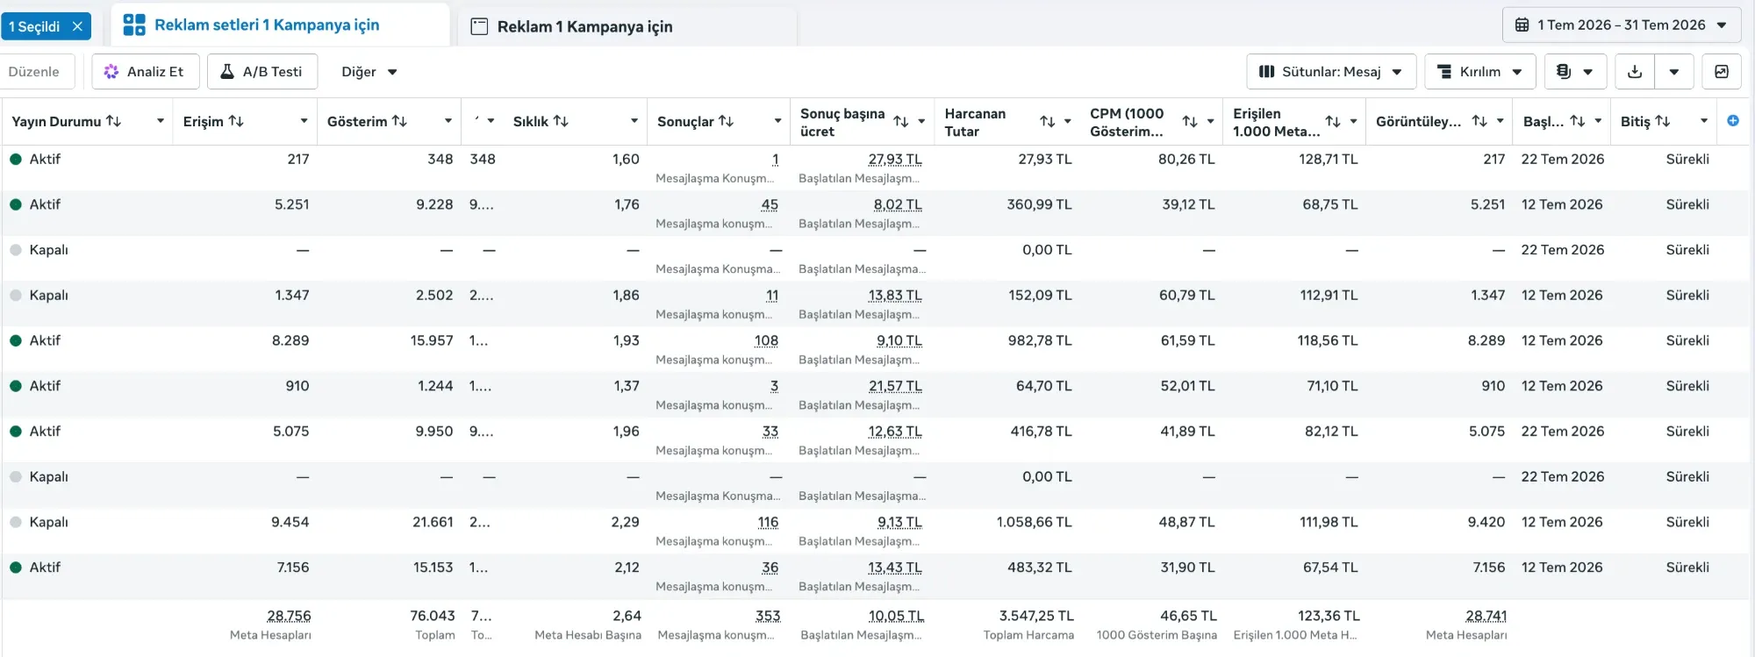Screen dimensions: 1755x657
Task: Open Gösterim column options arrow
Action: (x=448, y=121)
